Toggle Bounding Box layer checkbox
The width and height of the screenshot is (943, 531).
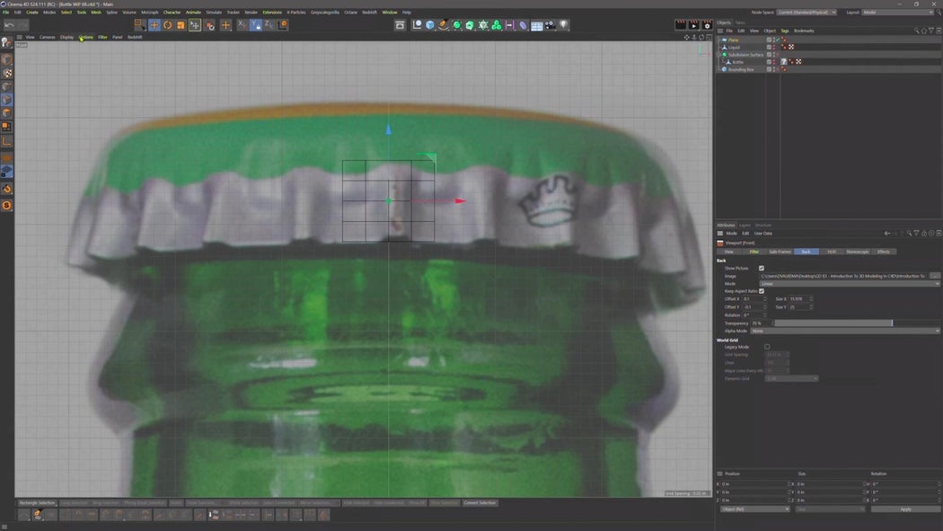coord(769,69)
